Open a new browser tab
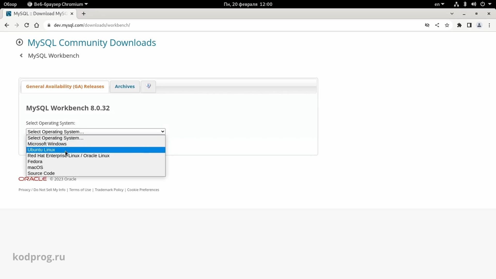This screenshot has width=496, height=279. click(84, 14)
